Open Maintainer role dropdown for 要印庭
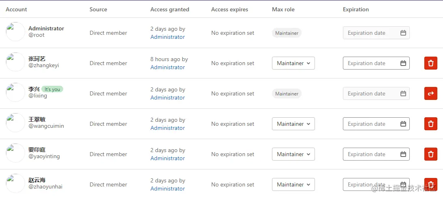The height and width of the screenshot is (199, 443). pyautogui.click(x=293, y=154)
